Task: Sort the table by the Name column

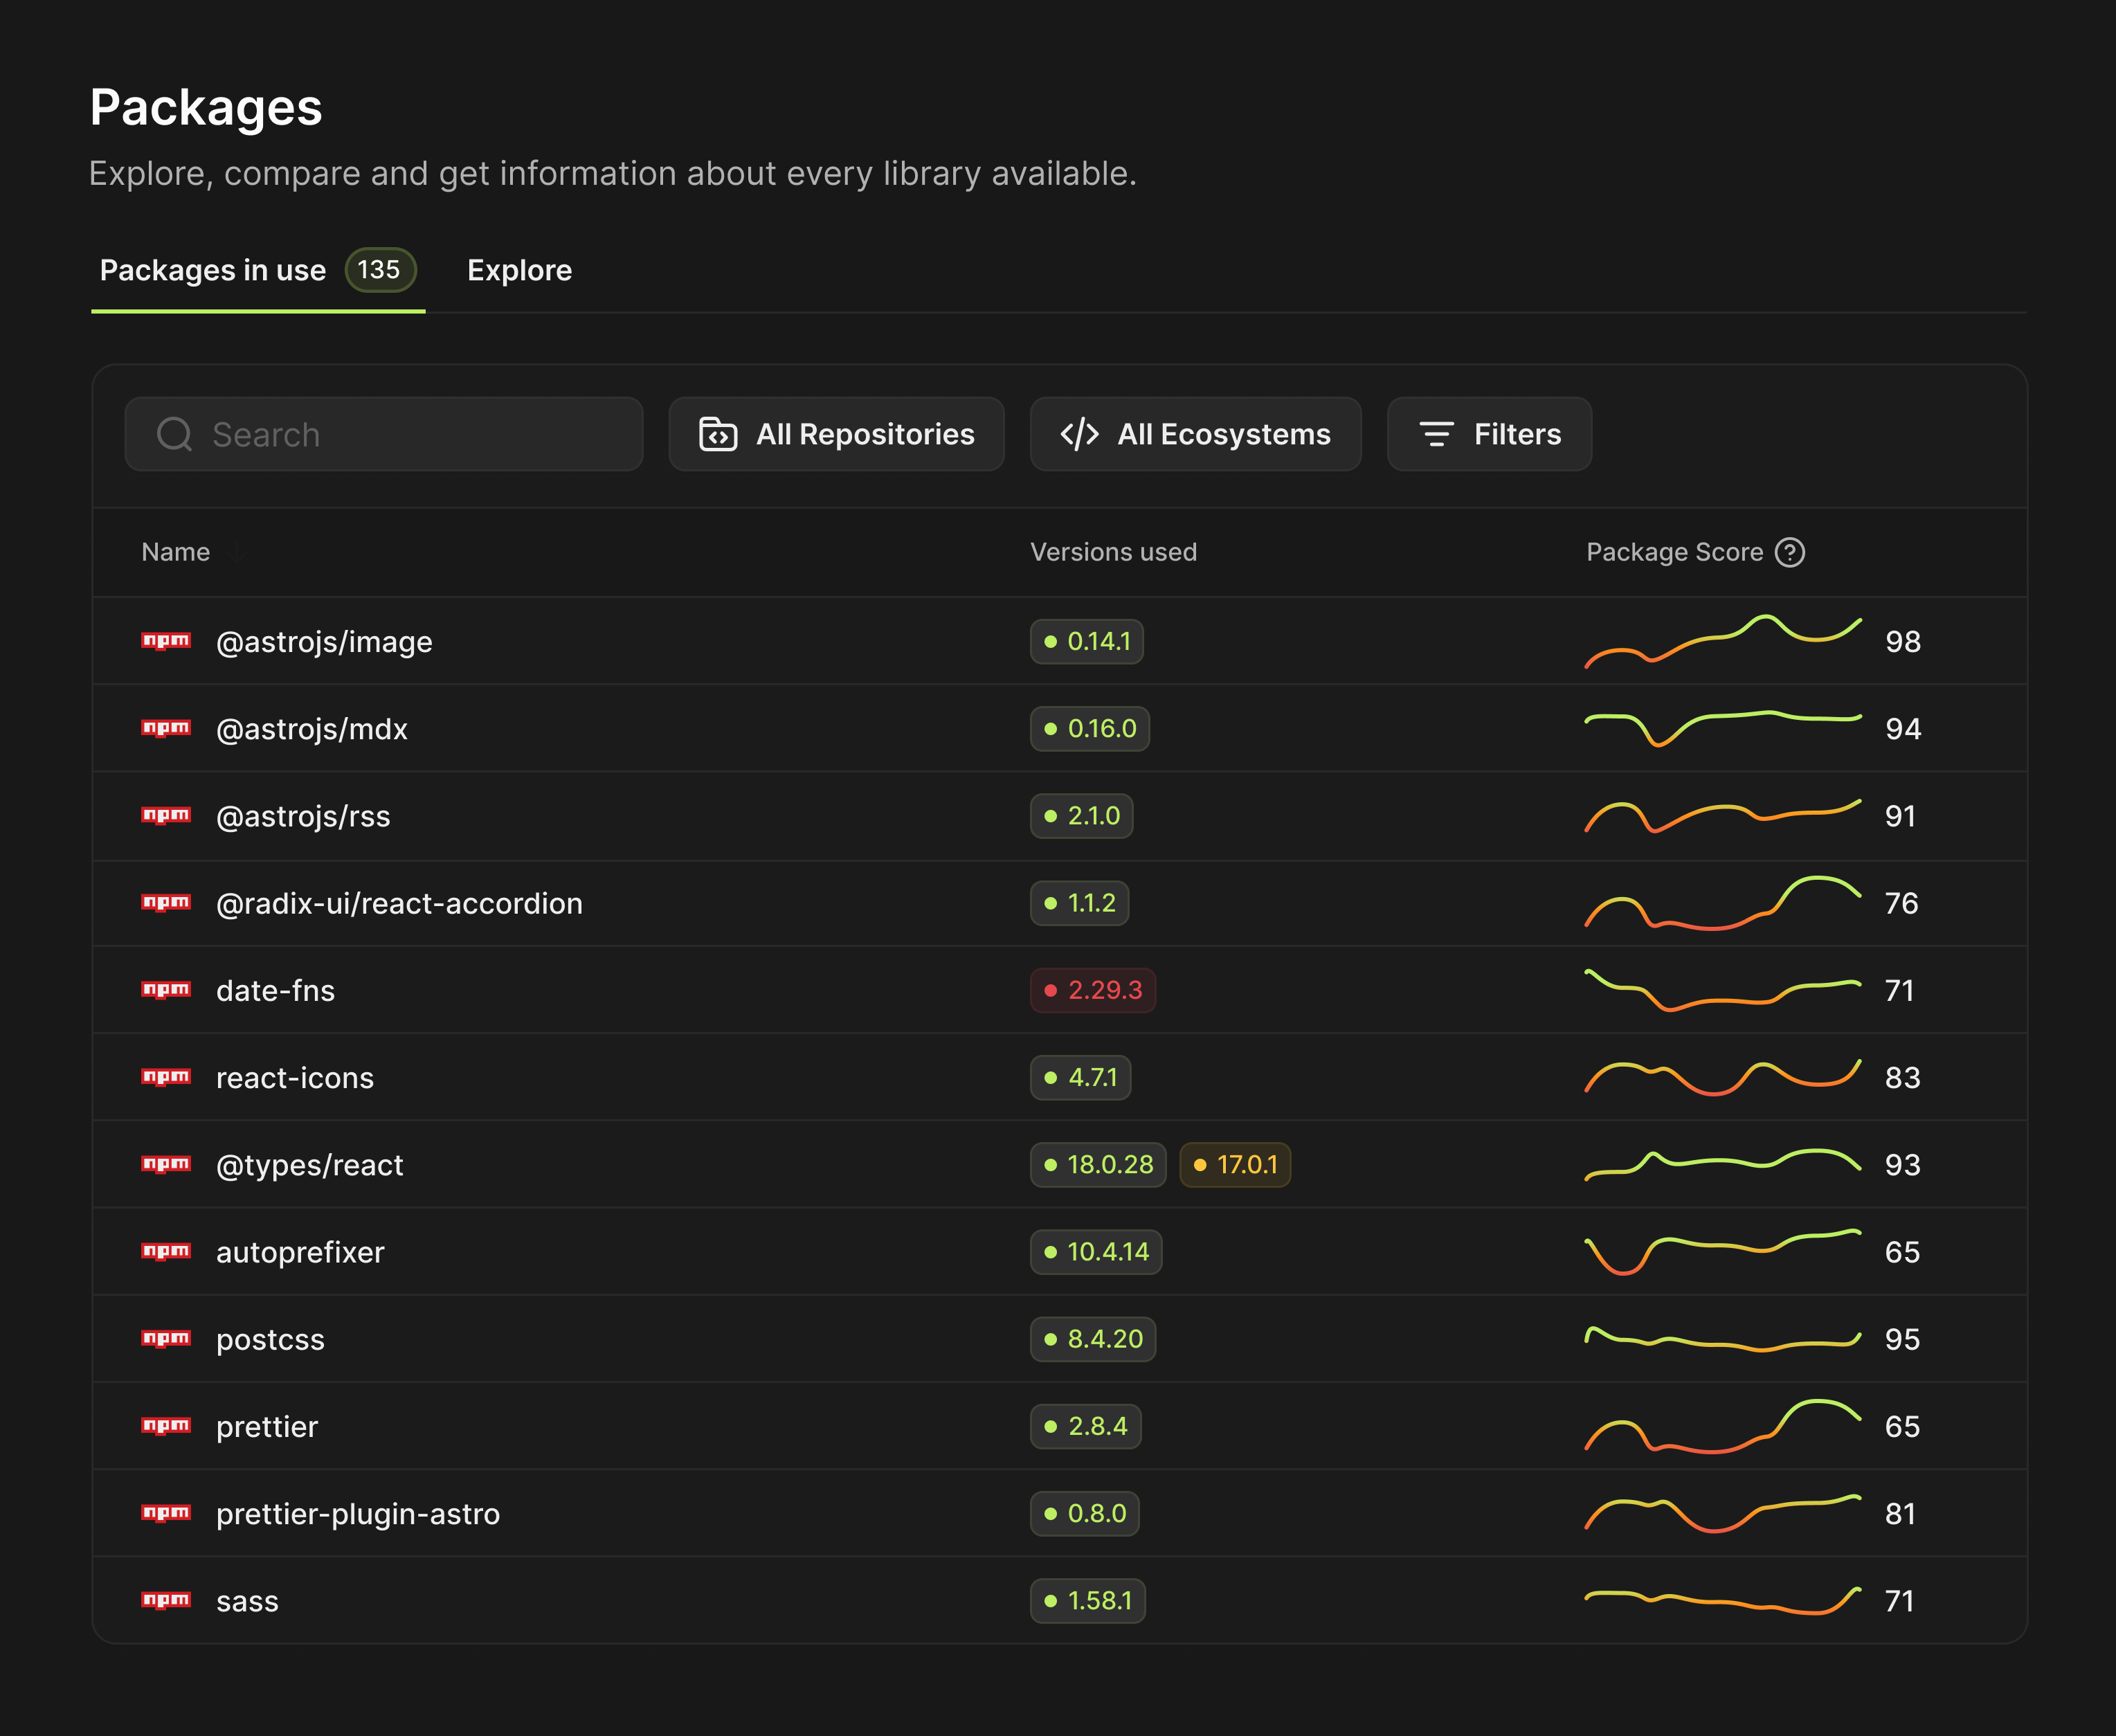Action: 176,552
